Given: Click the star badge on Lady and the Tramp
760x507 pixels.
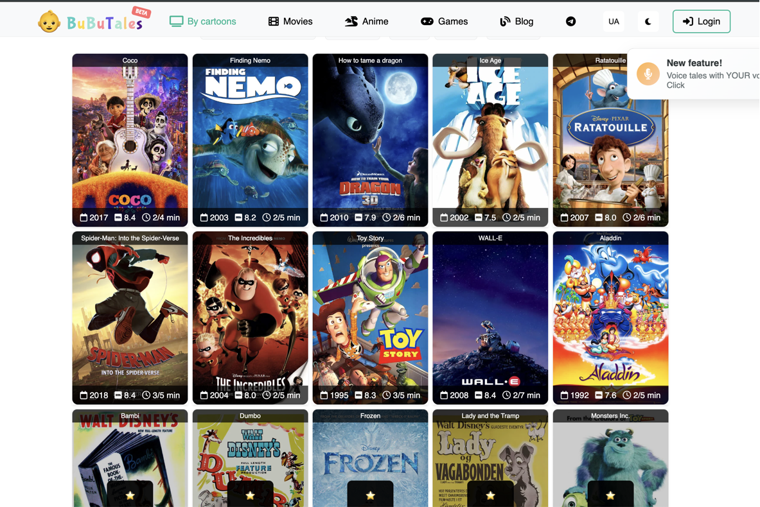Looking at the screenshot, I should click(x=491, y=495).
